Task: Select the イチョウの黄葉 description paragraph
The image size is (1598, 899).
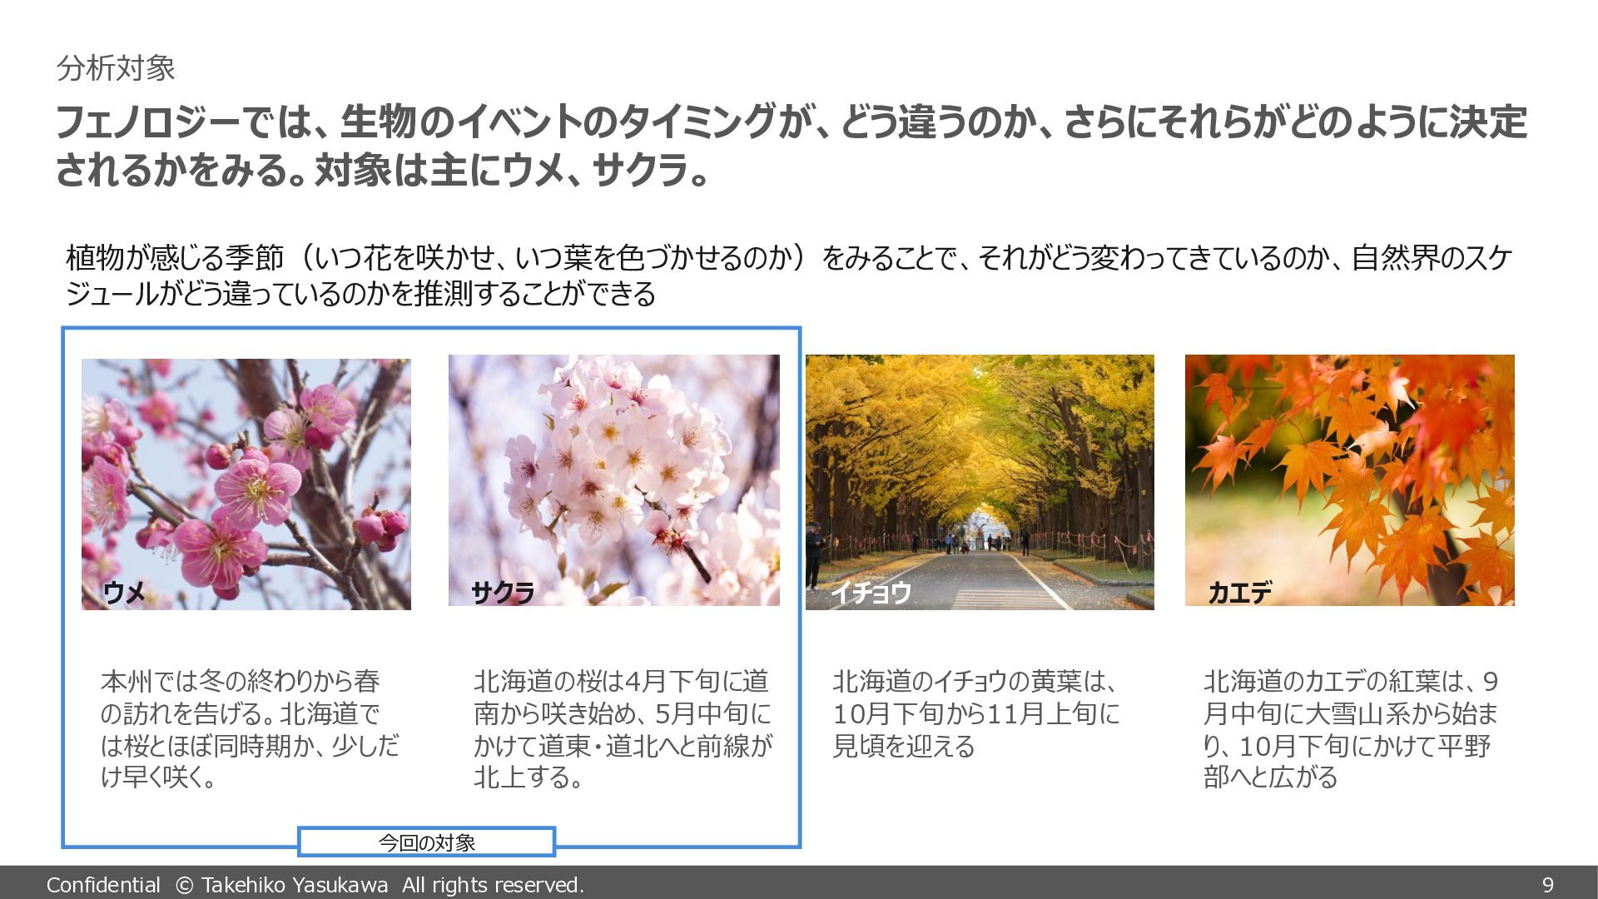Action: 975,713
